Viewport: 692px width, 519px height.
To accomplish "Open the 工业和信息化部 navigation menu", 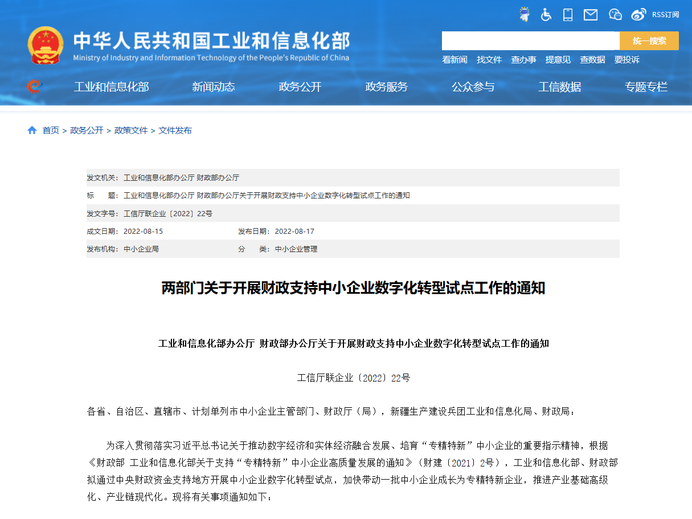I will (x=111, y=87).
